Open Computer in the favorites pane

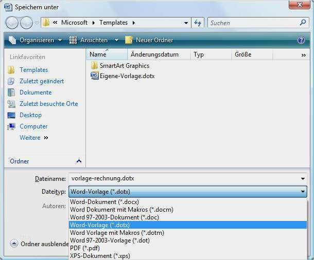[33, 126]
